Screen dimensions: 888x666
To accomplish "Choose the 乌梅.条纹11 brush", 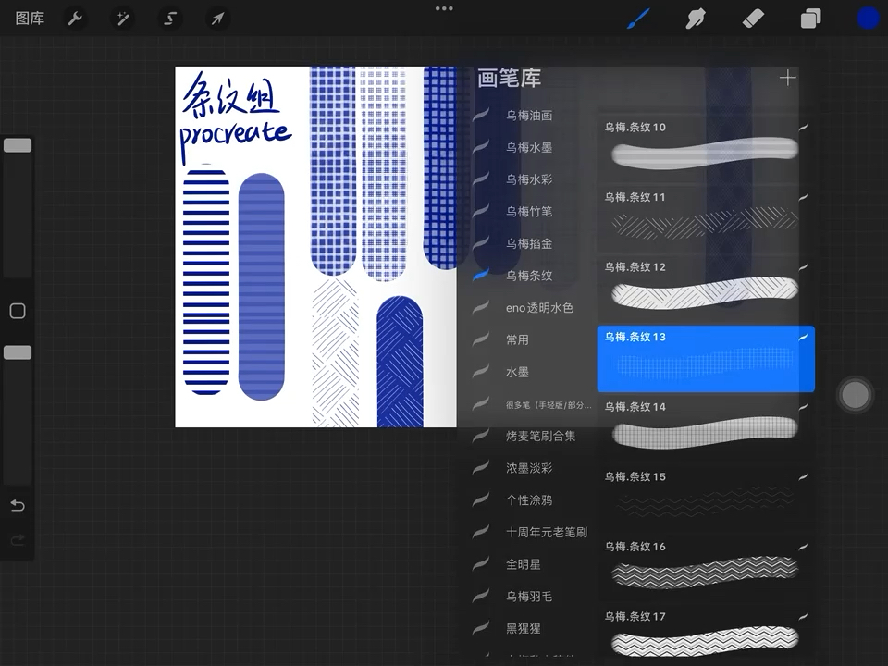I will tap(706, 219).
